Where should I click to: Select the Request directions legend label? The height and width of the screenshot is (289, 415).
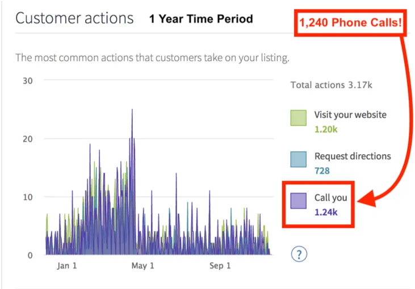tap(353, 156)
